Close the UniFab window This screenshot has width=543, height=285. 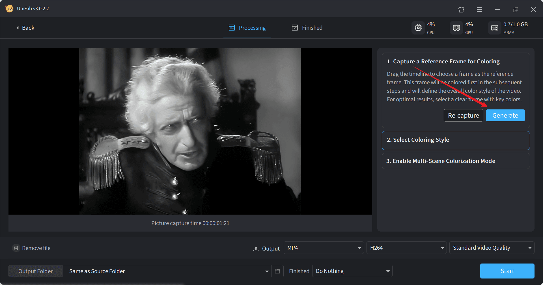(x=534, y=10)
